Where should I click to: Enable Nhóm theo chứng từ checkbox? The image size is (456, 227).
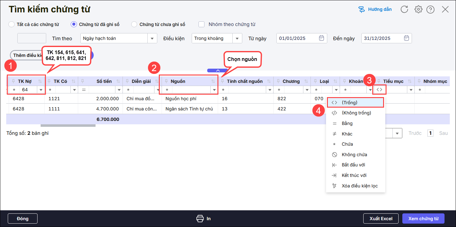(x=202, y=24)
